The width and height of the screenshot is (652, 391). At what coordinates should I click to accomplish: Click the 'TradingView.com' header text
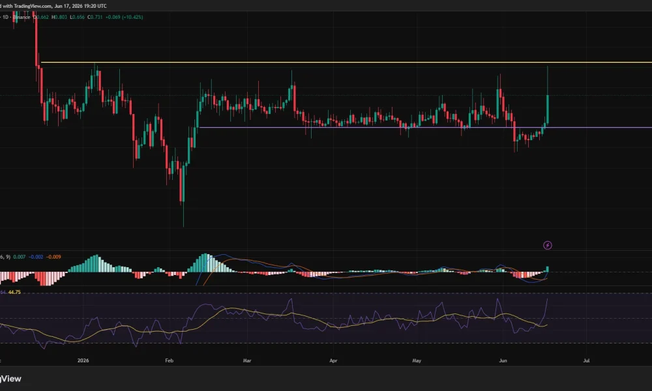click(x=33, y=6)
